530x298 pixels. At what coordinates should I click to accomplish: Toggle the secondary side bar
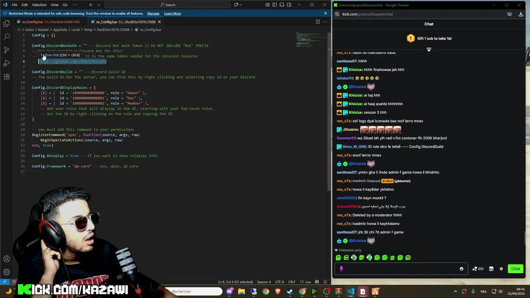pos(290,5)
